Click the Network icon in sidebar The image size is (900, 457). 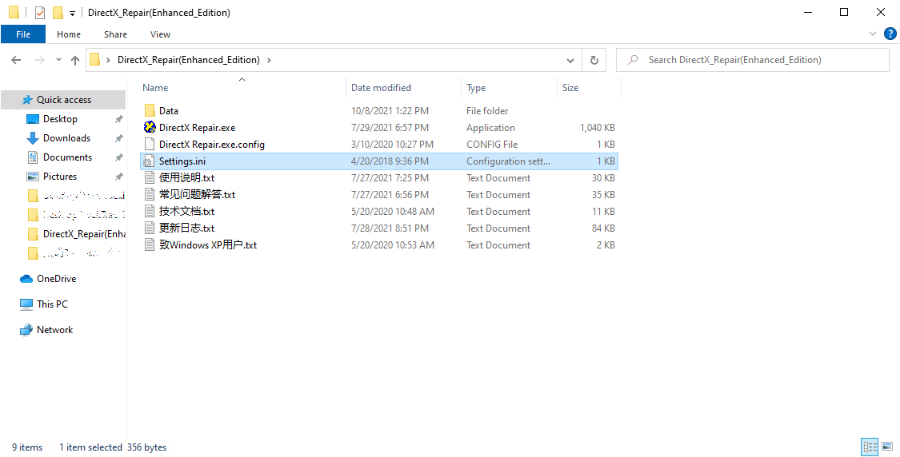point(26,330)
